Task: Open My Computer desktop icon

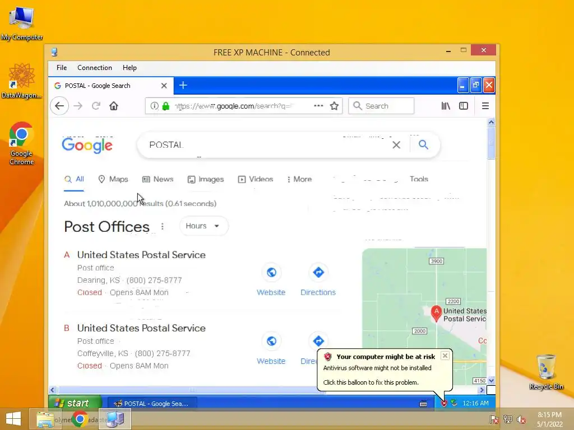Action: [x=22, y=23]
